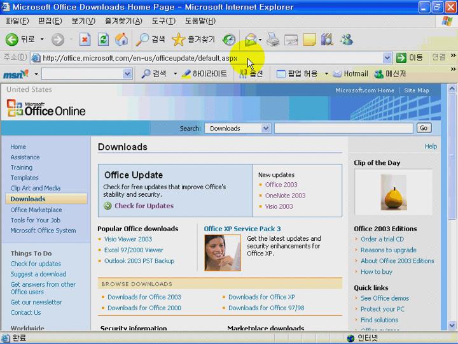Open Excel 97/2000 Viewer link
Image resolution: width=458 pixels, height=344 pixels.
134,250
